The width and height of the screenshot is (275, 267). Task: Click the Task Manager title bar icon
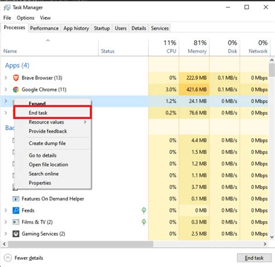7,8
